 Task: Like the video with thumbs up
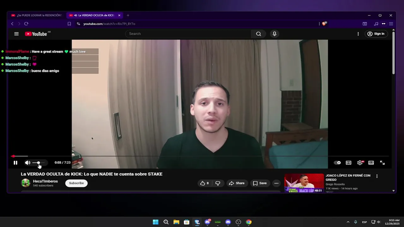(205, 183)
